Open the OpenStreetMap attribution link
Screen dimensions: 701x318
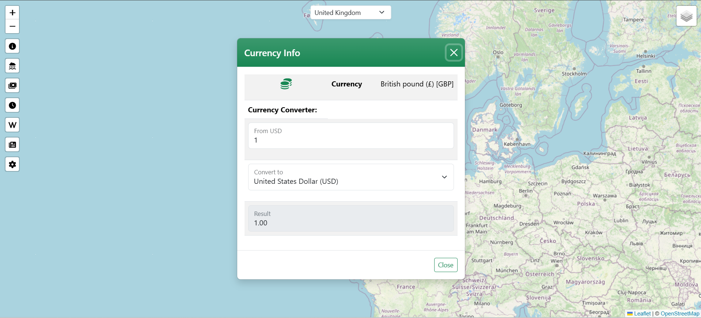[679, 314]
